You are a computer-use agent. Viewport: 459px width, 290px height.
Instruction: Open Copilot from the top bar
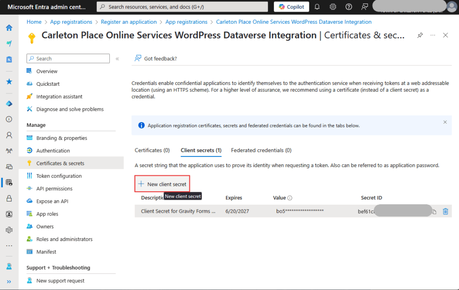tap(291, 7)
